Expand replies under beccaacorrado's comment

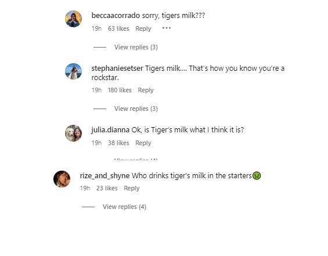(x=136, y=47)
